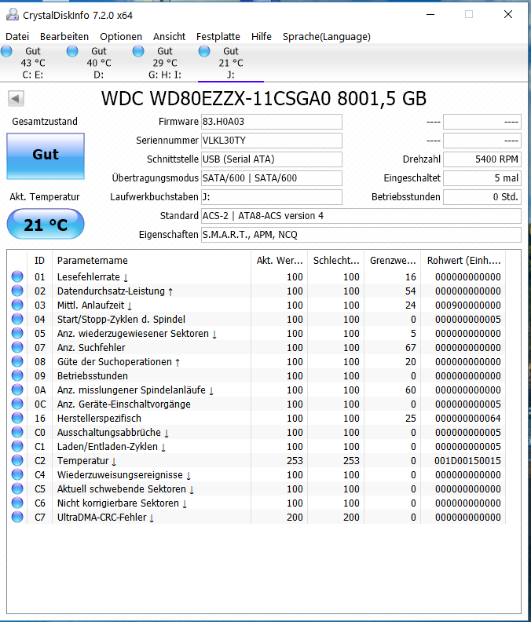Image resolution: width=531 pixels, height=622 pixels.
Task: Click the Akt. Wer... column header
Action: coord(280,261)
